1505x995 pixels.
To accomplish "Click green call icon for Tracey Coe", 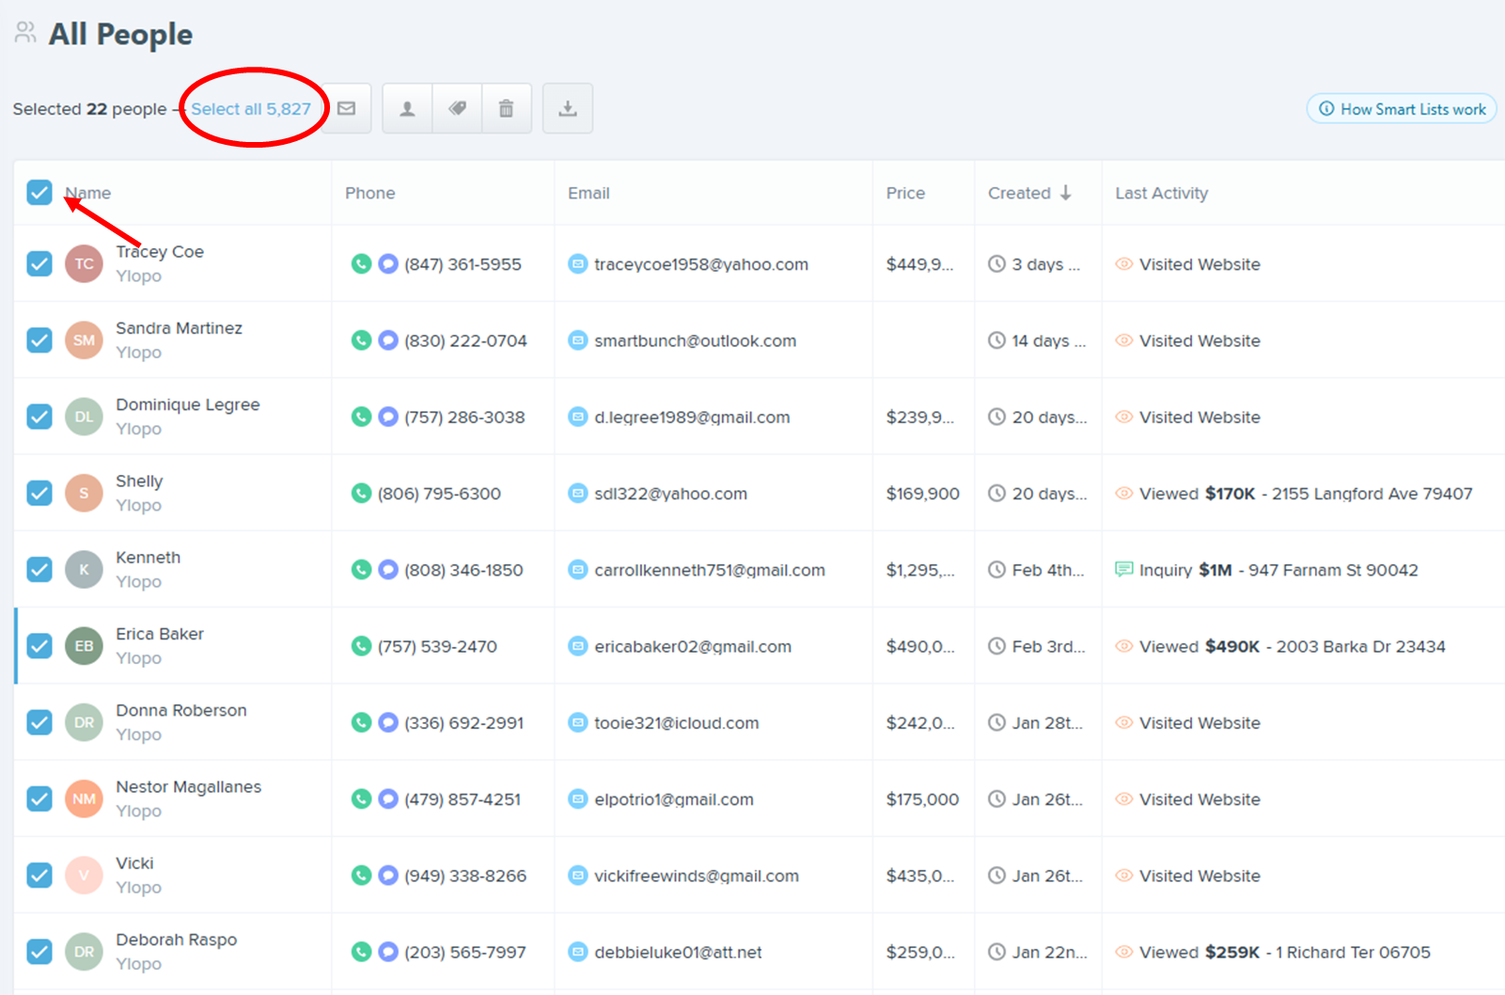I will pyautogui.click(x=361, y=264).
